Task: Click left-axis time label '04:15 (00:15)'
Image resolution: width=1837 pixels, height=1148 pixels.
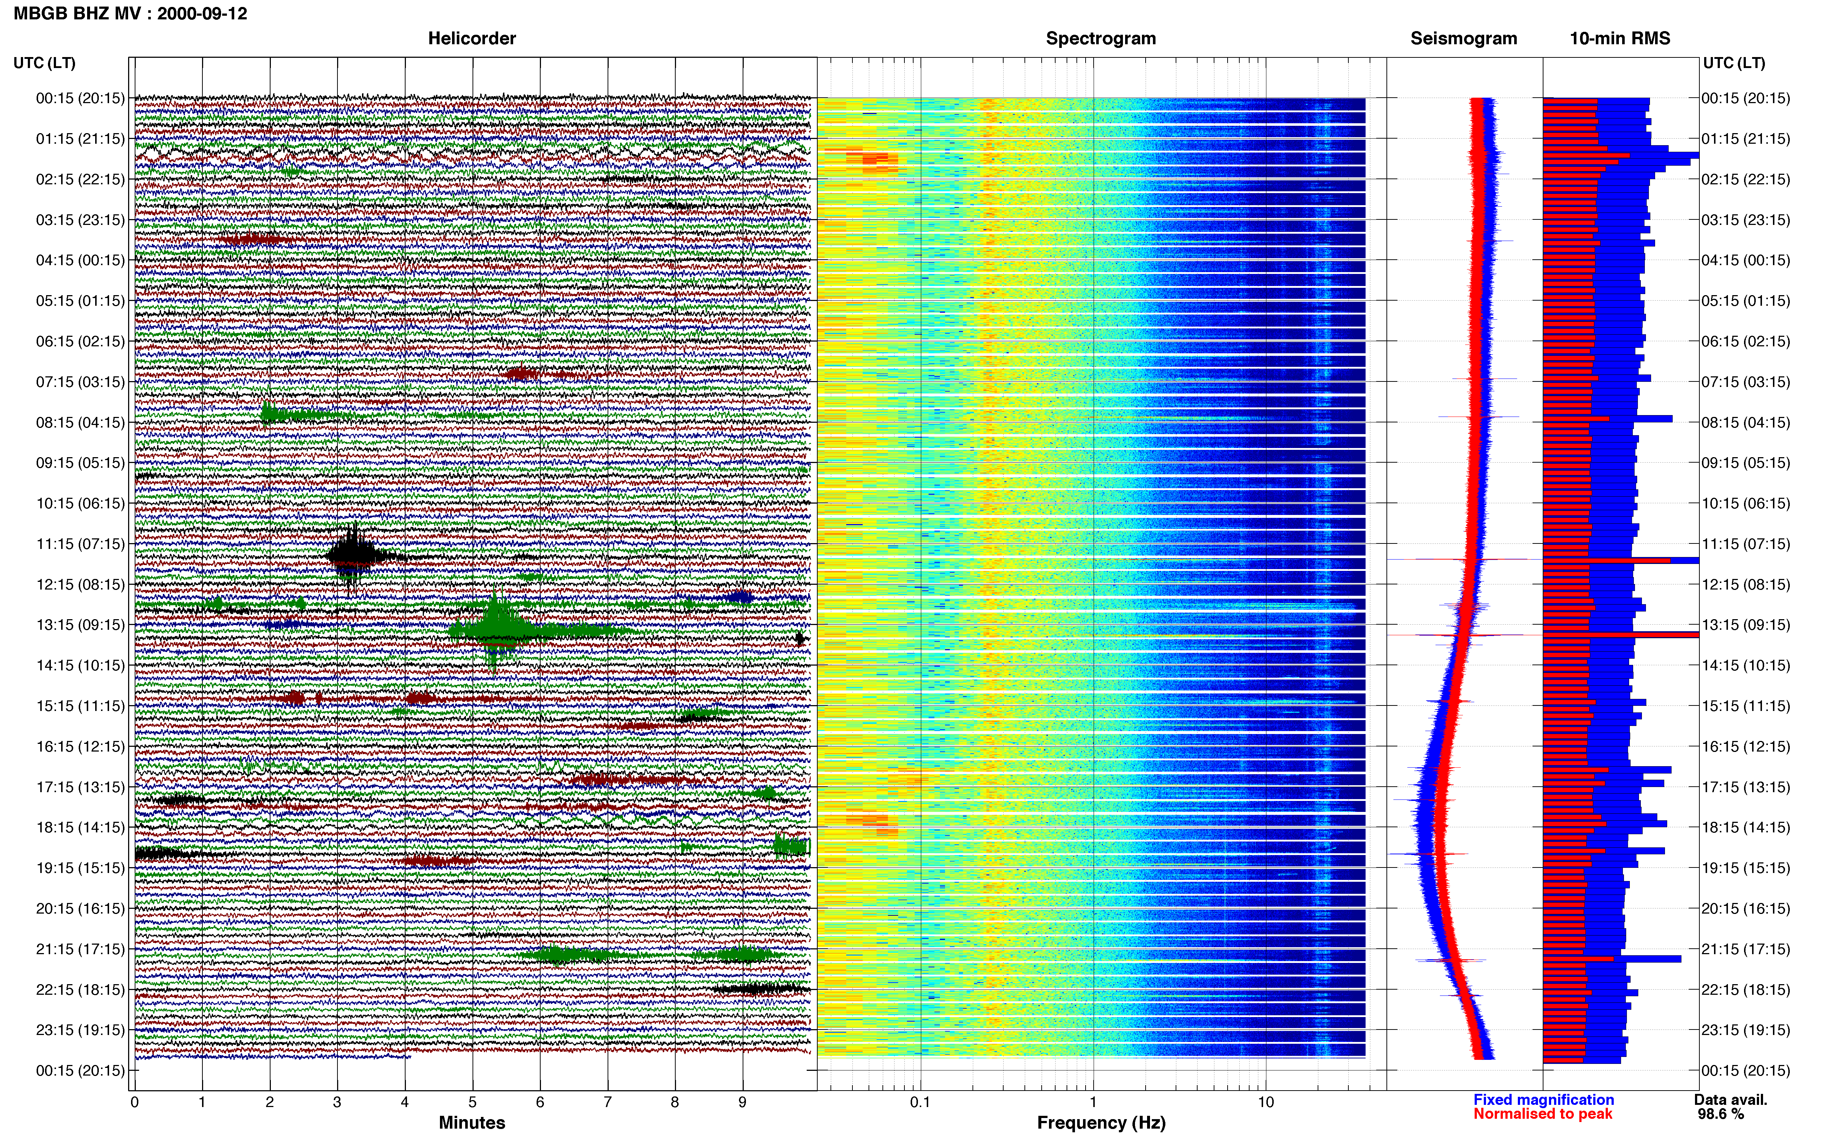Action: click(x=80, y=260)
